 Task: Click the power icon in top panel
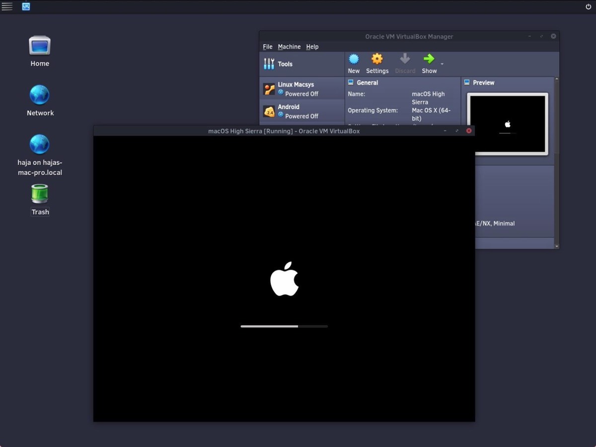(589, 7)
